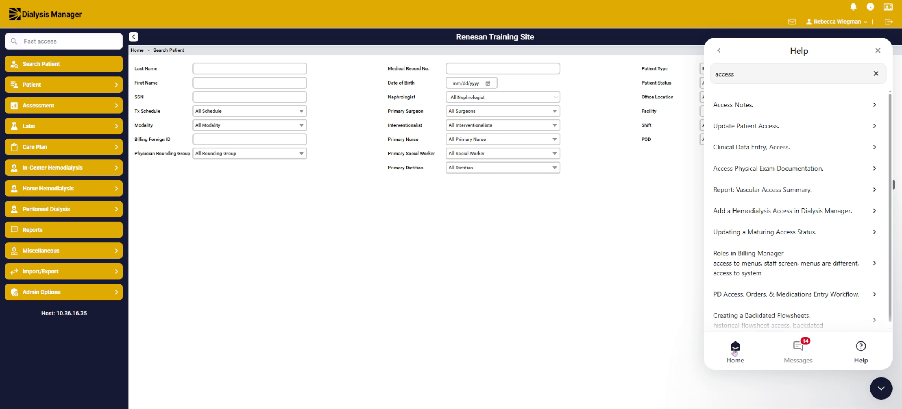Screen dimensions: 902x409
Task: Close the Help panel
Action: pyautogui.click(x=878, y=50)
